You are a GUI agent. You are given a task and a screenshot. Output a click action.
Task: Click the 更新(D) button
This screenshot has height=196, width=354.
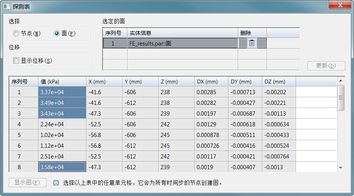326,66
